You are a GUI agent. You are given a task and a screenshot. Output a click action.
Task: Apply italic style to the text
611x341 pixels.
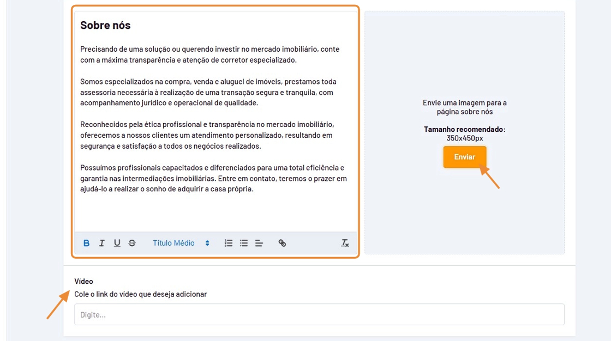pyautogui.click(x=101, y=243)
